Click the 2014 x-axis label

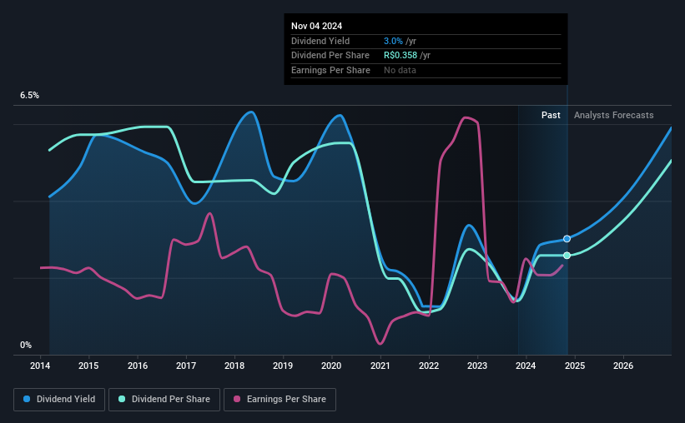pyautogui.click(x=40, y=366)
